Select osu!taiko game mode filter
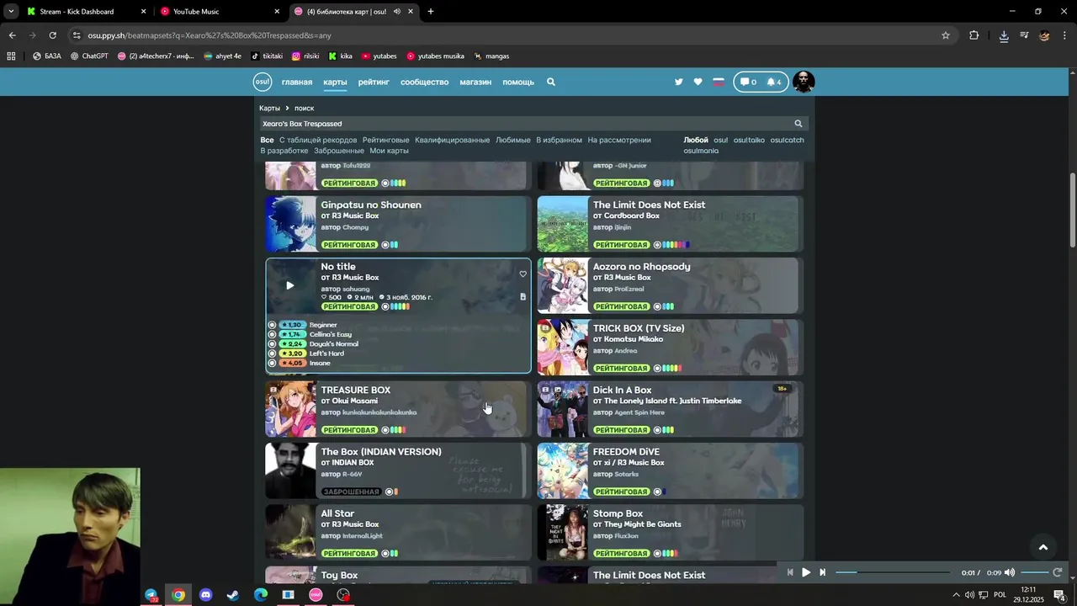Image resolution: width=1077 pixels, height=606 pixels. pos(749,140)
